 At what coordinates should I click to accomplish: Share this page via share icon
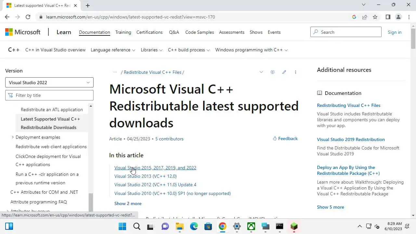pos(365,17)
